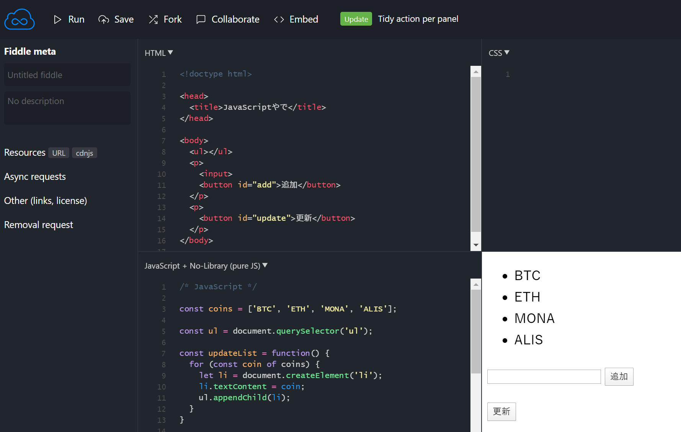The height and width of the screenshot is (432, 681).
Task: Open Other (links, license) section
Action: (x=46, y=201)
